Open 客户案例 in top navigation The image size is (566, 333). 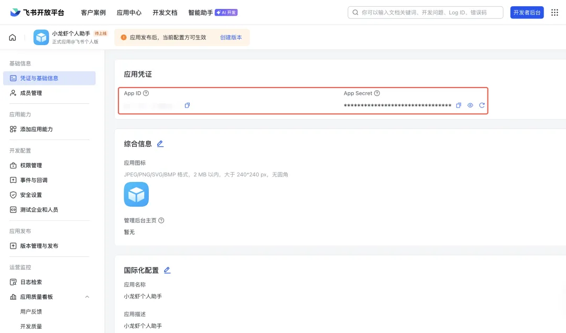(93, 13)
